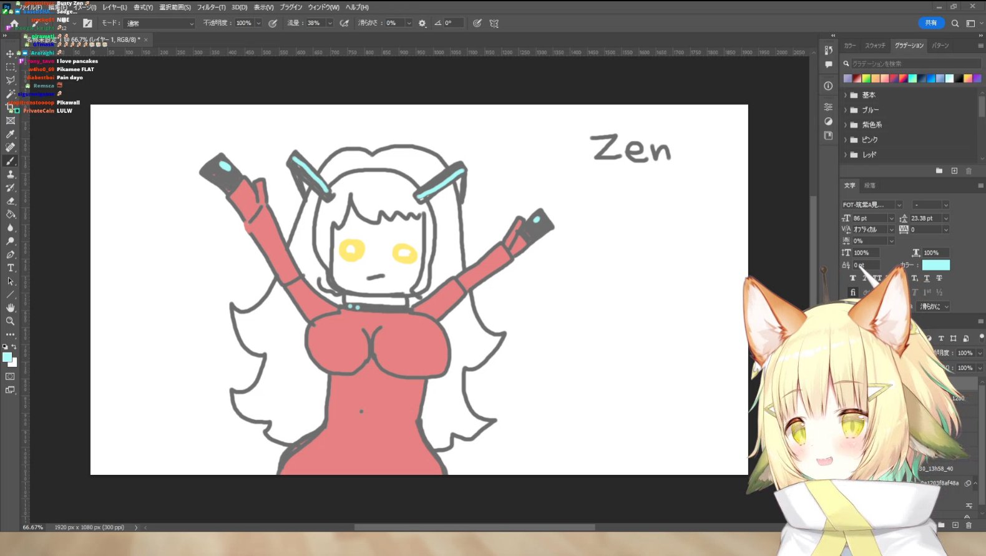The height and width of the screenshot is (556, 986).
Task: Open the Comments panel icon
Action: [829, 65]
